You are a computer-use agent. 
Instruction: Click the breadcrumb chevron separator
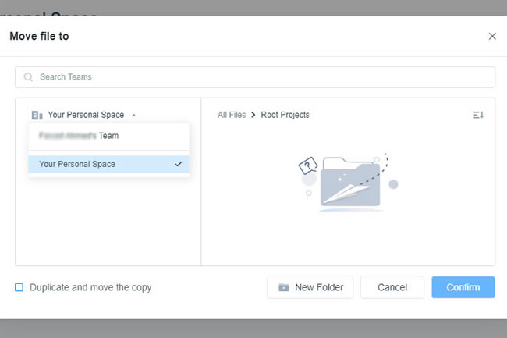tap(253, 115)
